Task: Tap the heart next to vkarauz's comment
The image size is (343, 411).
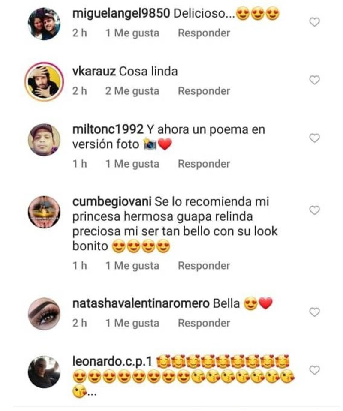Action: point(314,80)
